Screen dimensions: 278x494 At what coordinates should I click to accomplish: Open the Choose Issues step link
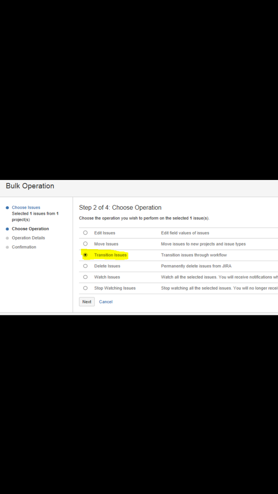point(26,207)
